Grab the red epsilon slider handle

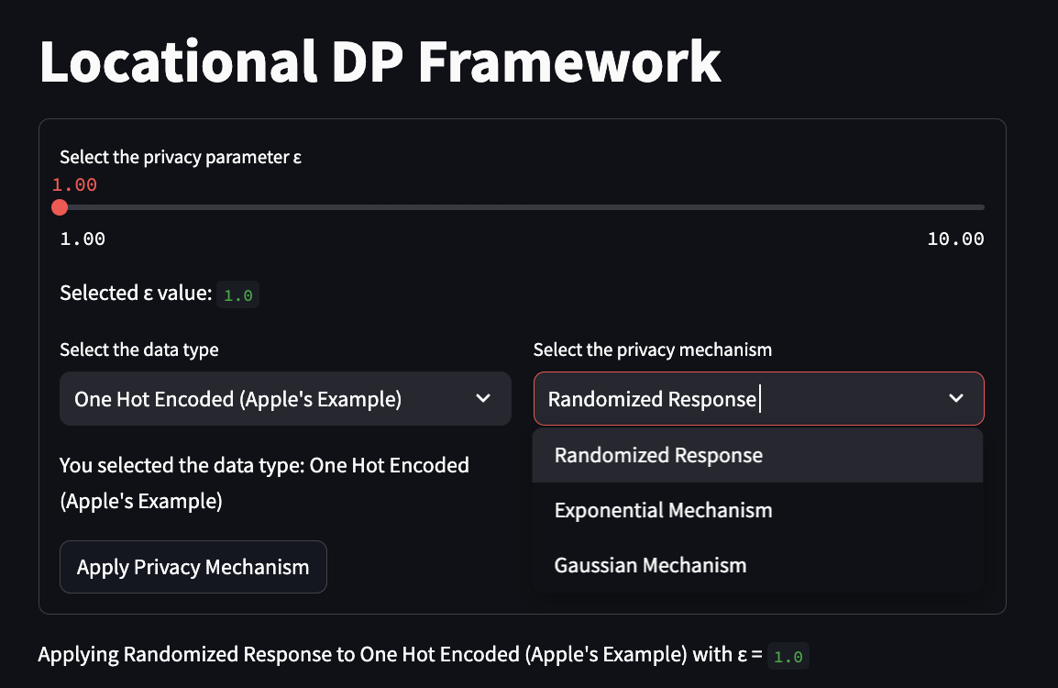[x=60, y=207]
